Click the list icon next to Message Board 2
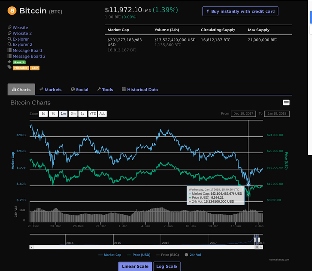The height and width of the screenshot is (271, 312). pyautogui.click(x=9, y=56)
